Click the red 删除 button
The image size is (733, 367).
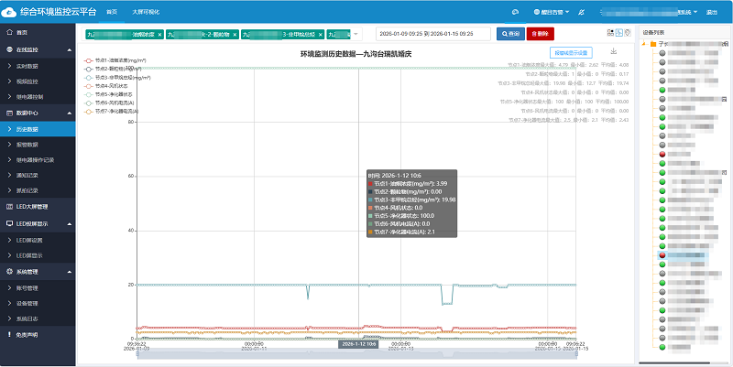click(539, 33)
